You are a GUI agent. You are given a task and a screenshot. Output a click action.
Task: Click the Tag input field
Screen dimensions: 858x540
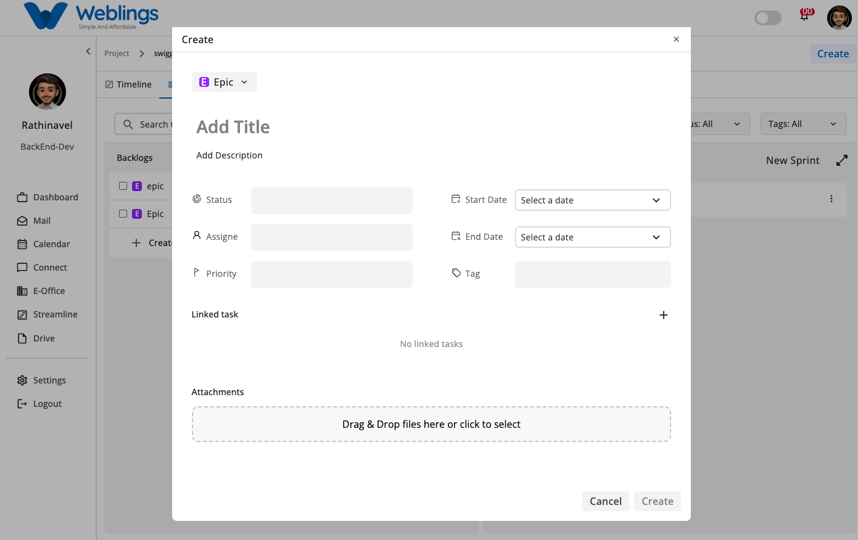(593, 274)
